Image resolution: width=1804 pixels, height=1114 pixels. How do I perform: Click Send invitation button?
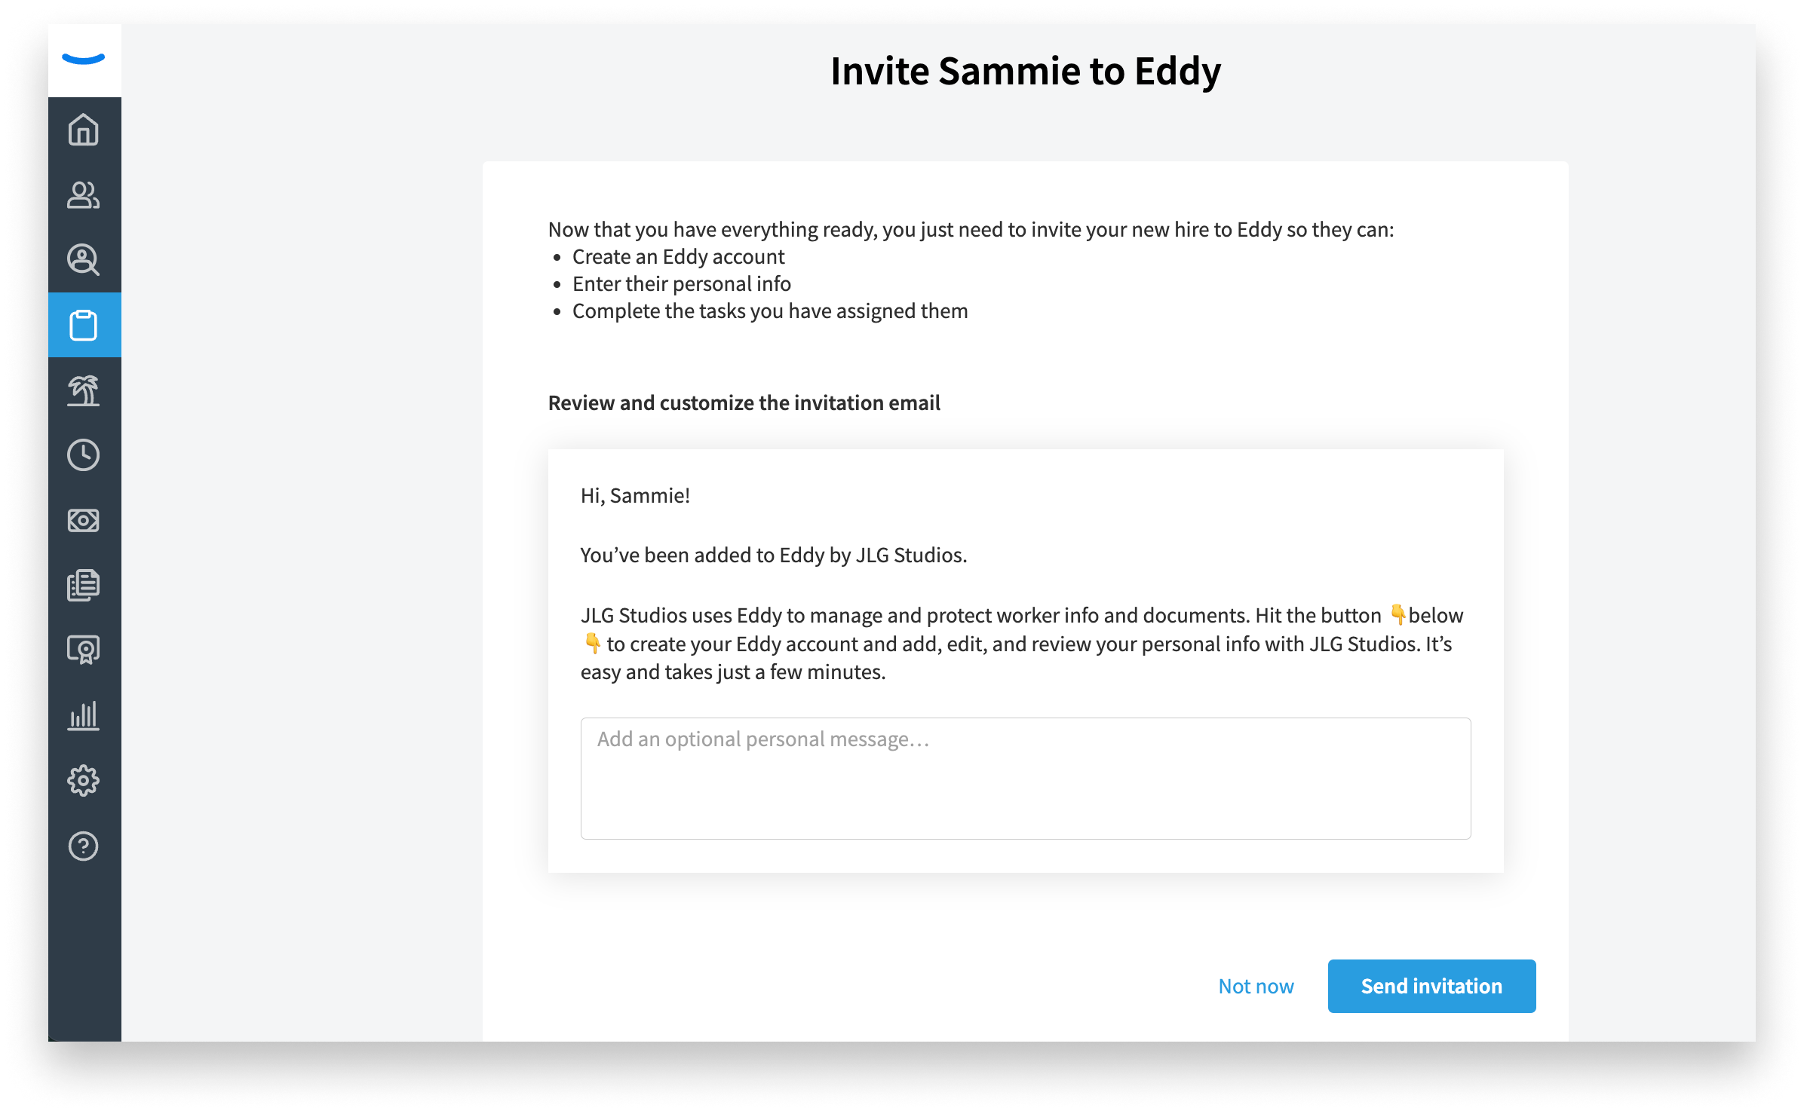(x=1431, y=986)
